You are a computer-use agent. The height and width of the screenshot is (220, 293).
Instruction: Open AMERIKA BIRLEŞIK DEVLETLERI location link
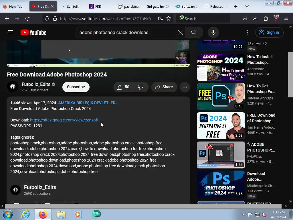[87, 103]
